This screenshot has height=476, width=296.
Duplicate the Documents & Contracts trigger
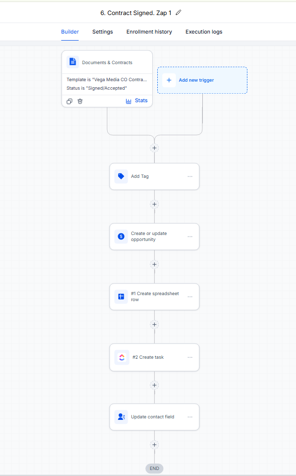[x=70, y=101]
